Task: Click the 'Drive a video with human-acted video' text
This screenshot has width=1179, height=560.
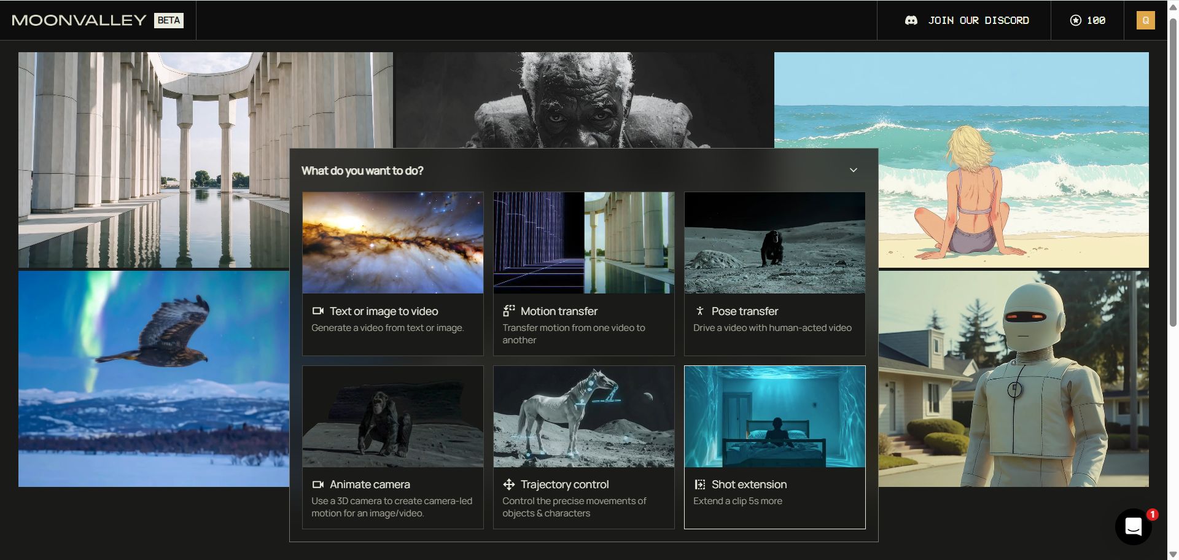Action: coord(772,328)
